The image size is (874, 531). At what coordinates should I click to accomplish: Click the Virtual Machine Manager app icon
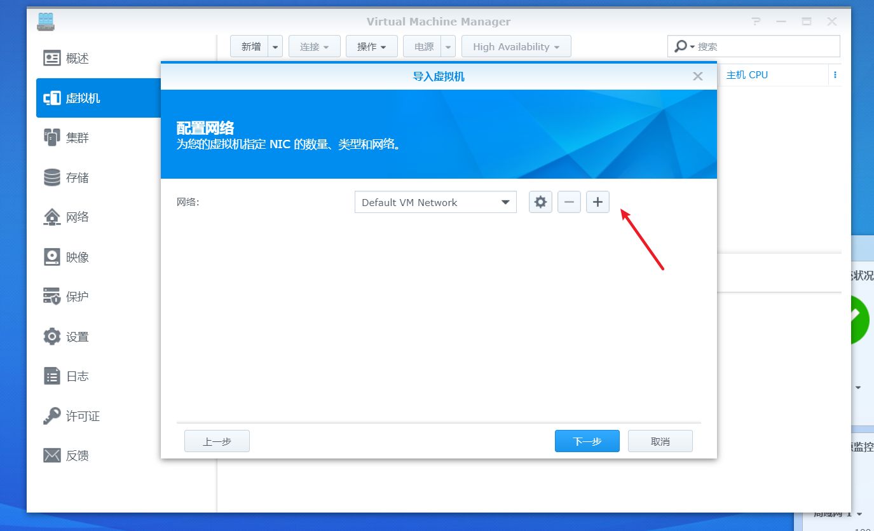point(46,22)
